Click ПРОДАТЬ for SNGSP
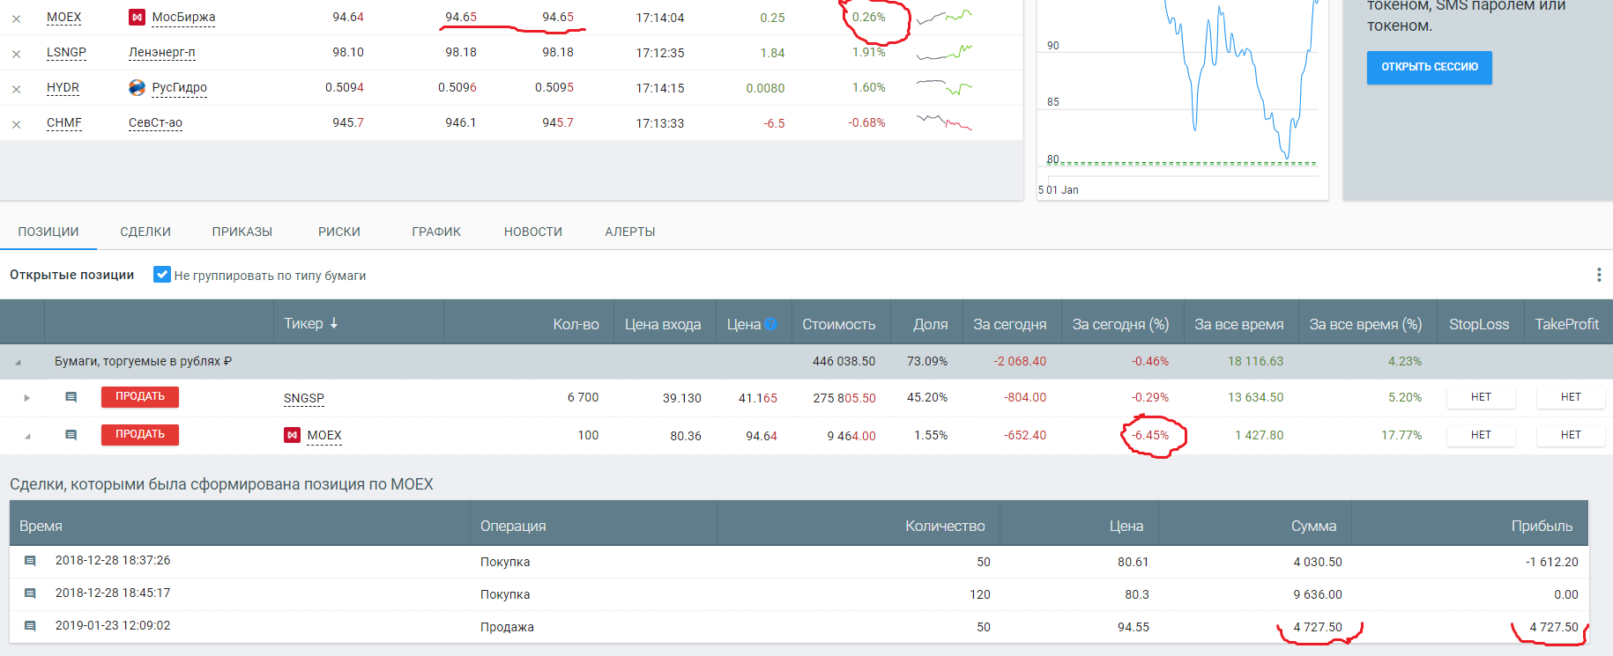Image resolution: width=1613 pixels, height=656 pixels. click(x=140, y=397)
